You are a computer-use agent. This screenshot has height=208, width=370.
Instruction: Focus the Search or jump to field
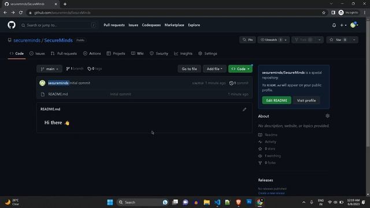coord(59,25)
